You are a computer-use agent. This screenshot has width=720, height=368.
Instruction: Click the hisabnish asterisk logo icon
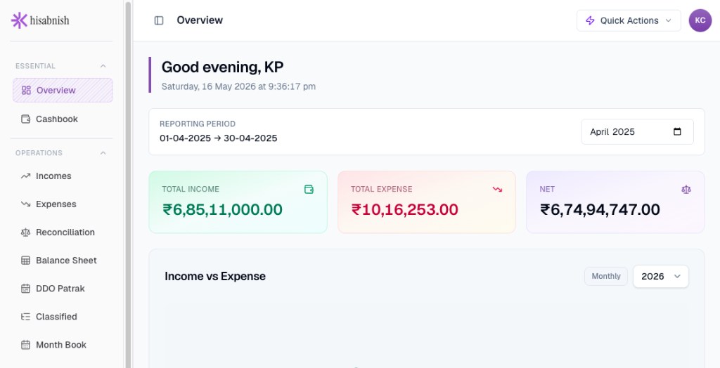(x=19, y=20)
